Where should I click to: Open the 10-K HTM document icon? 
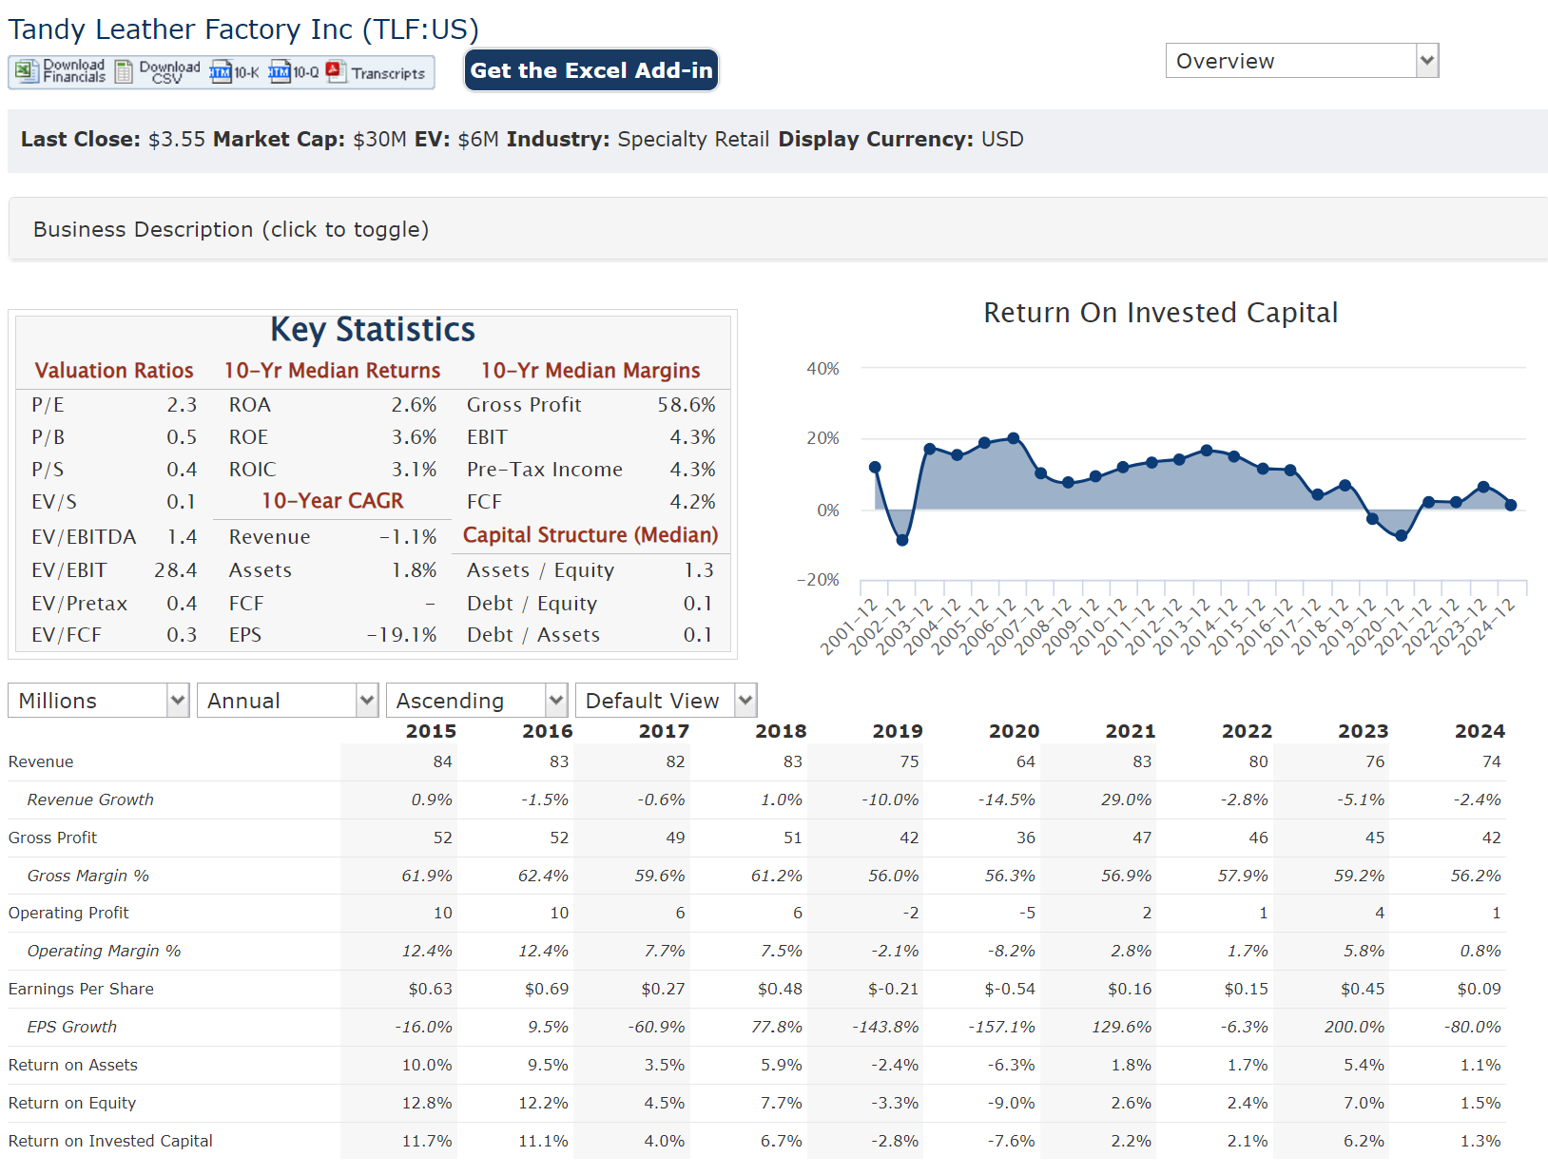pos(221,71)
